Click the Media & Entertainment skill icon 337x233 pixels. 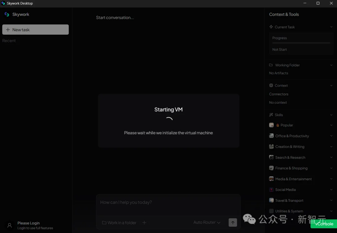(x=271, y=179)
